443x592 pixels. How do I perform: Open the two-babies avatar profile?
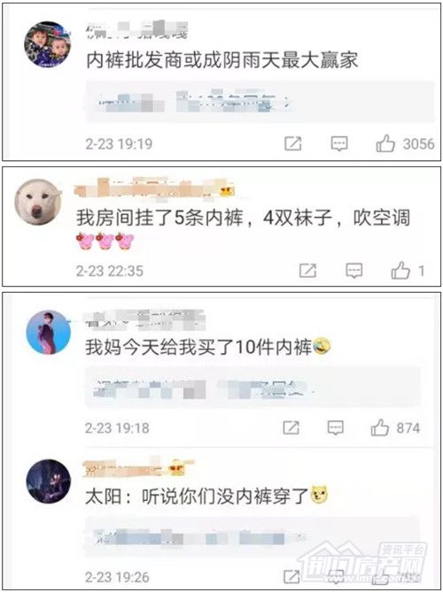tap(47, 44)
